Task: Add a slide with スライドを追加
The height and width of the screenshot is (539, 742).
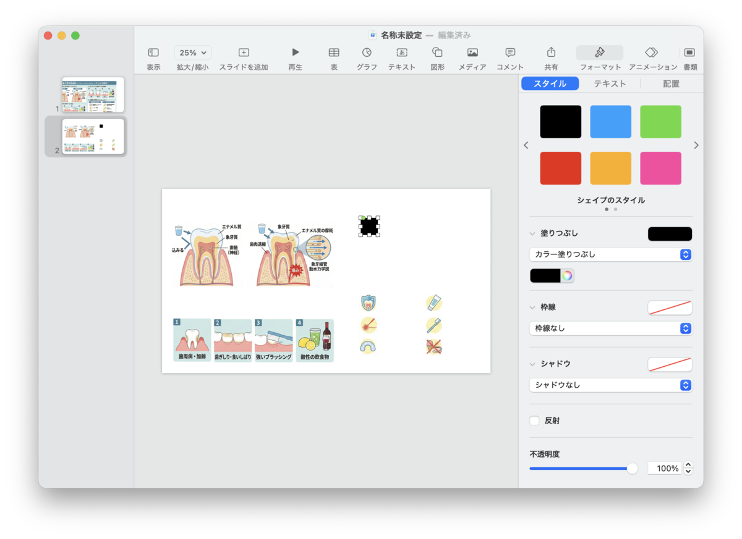Action: (x=244, y=53)
